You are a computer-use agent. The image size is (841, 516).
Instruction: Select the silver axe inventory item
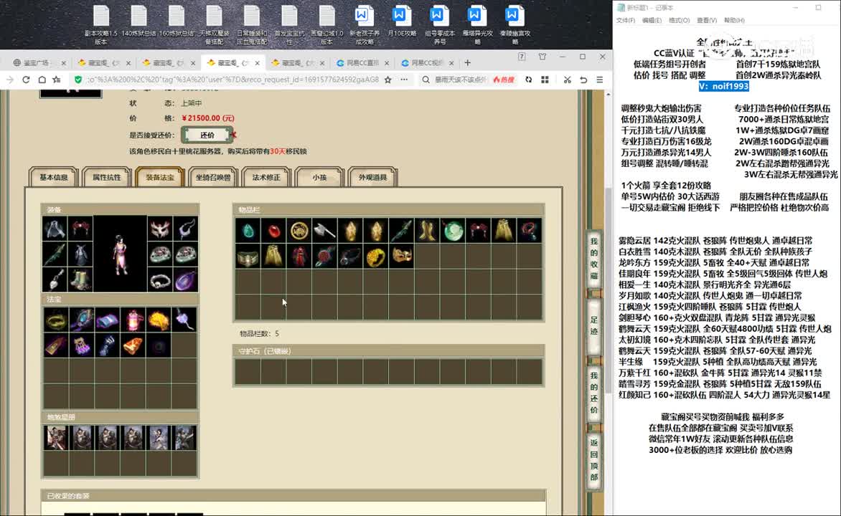pos(324,230)
